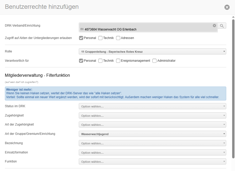Open the Einsatzformation dropdown

point(152,152)
